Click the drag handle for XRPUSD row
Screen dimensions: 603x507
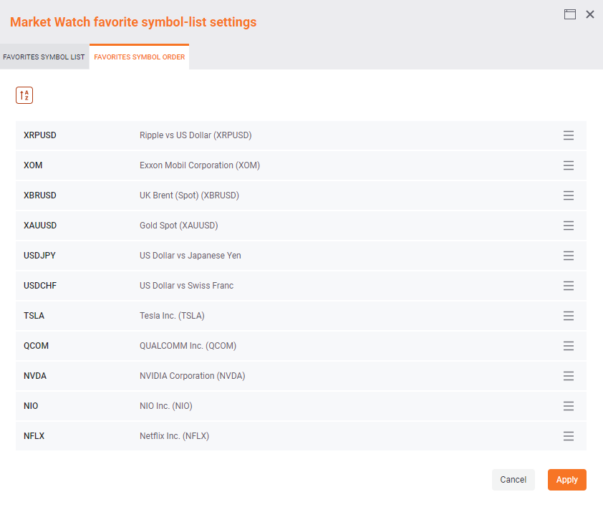click(x=569, y=135)
